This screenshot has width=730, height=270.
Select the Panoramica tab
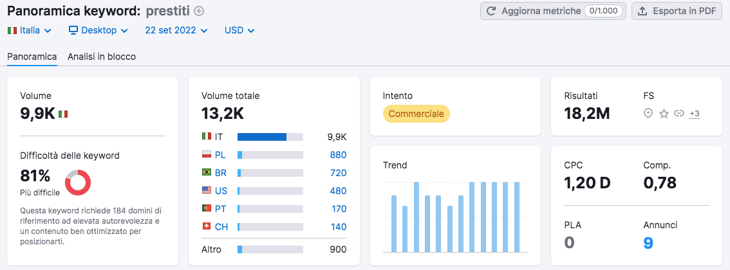(32, 57)
